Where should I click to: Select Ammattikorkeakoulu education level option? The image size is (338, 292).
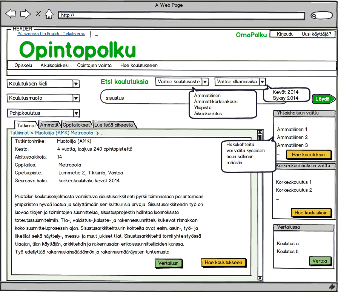[x=216, y=101]
